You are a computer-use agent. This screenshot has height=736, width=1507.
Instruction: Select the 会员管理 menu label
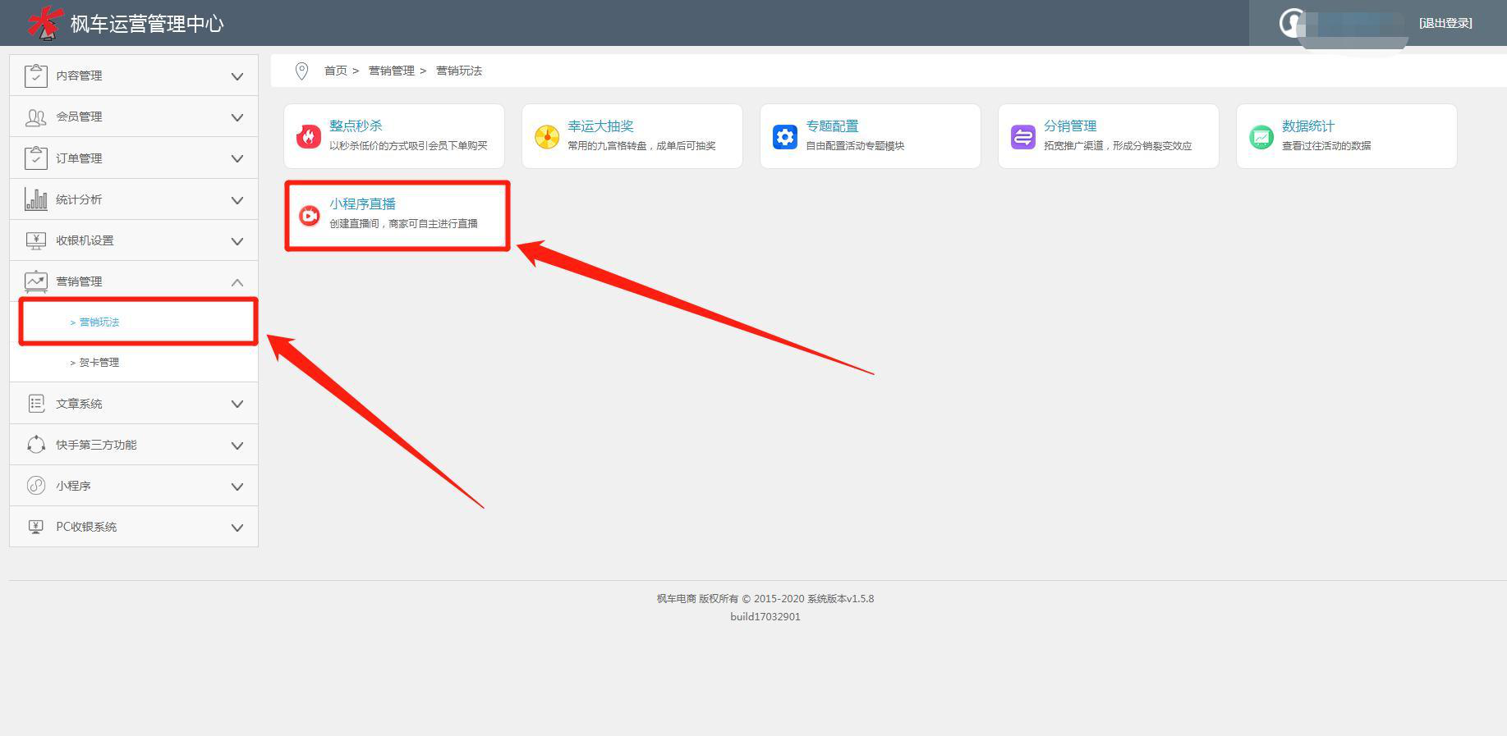79,117
